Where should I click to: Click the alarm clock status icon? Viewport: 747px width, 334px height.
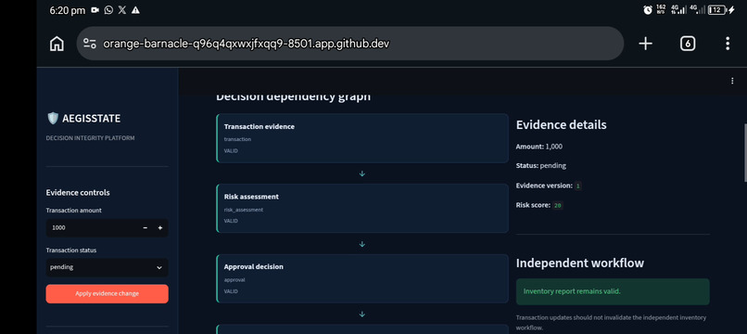648,10
